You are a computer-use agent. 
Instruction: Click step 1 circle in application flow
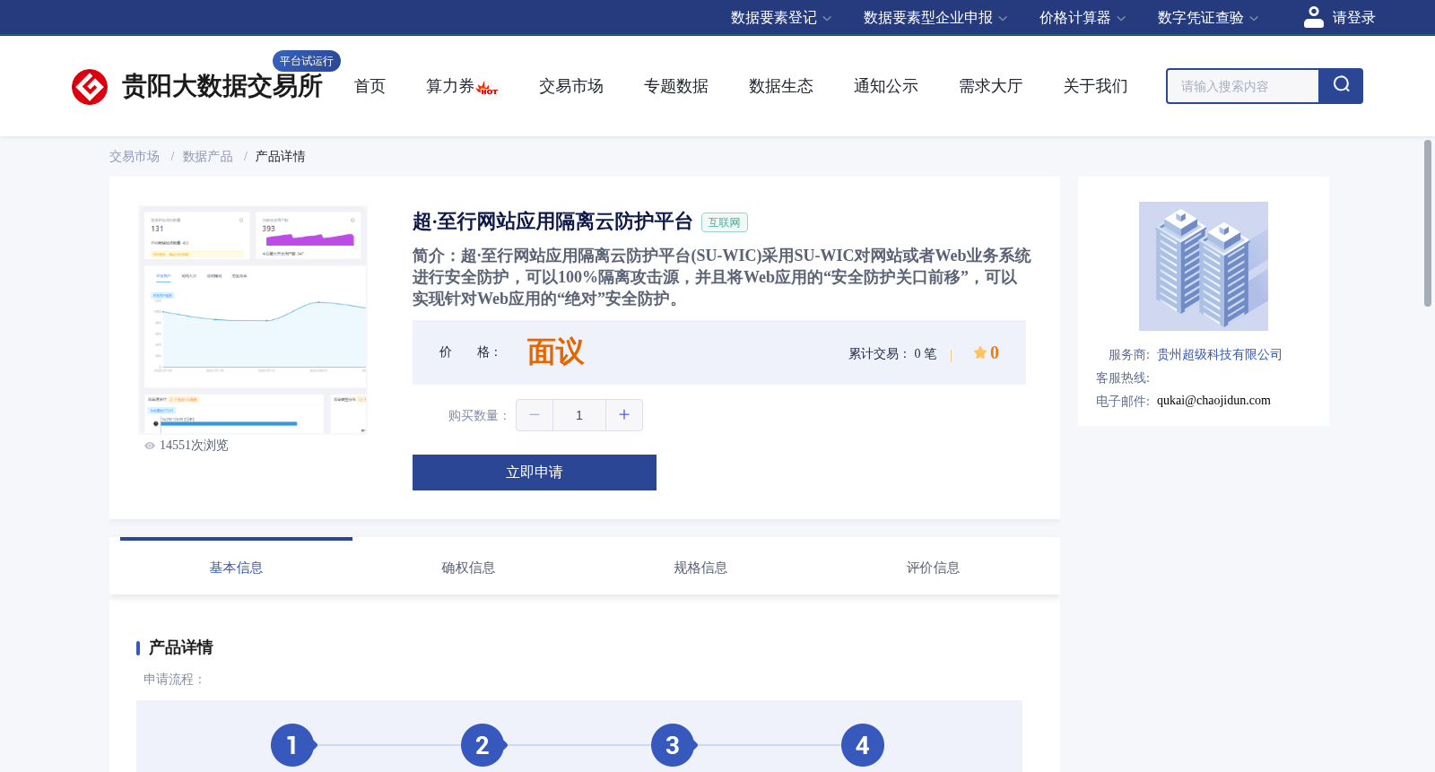[x=292, y=745]
